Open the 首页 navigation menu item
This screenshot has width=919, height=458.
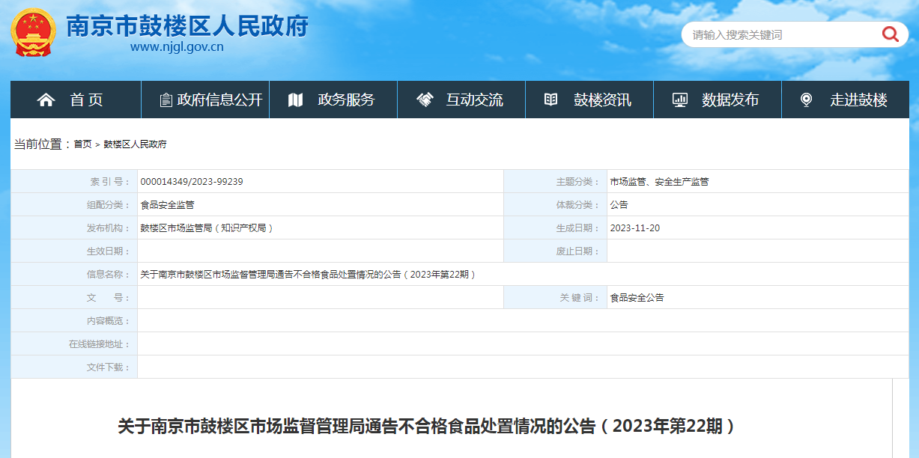(x=86, y=100)
